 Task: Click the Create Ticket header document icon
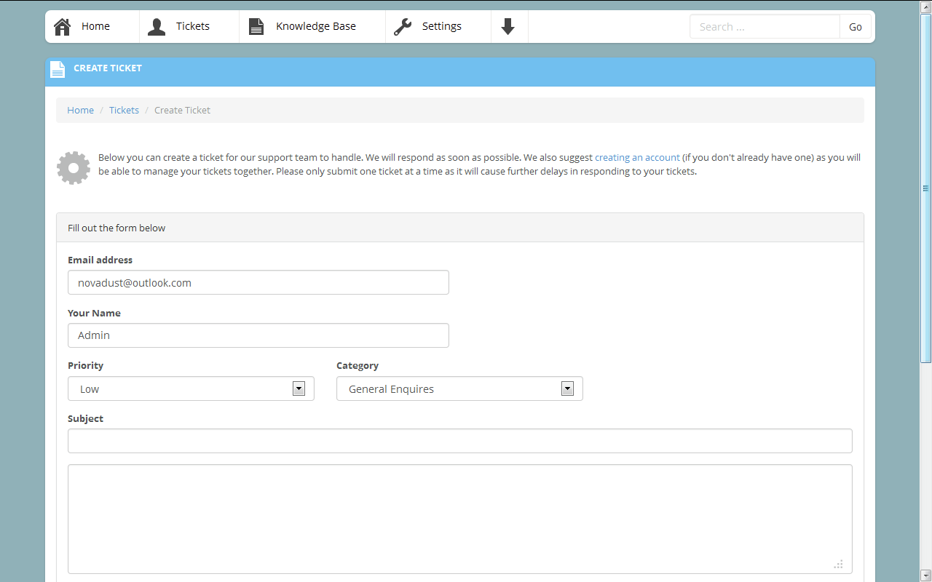coord(58,69)
